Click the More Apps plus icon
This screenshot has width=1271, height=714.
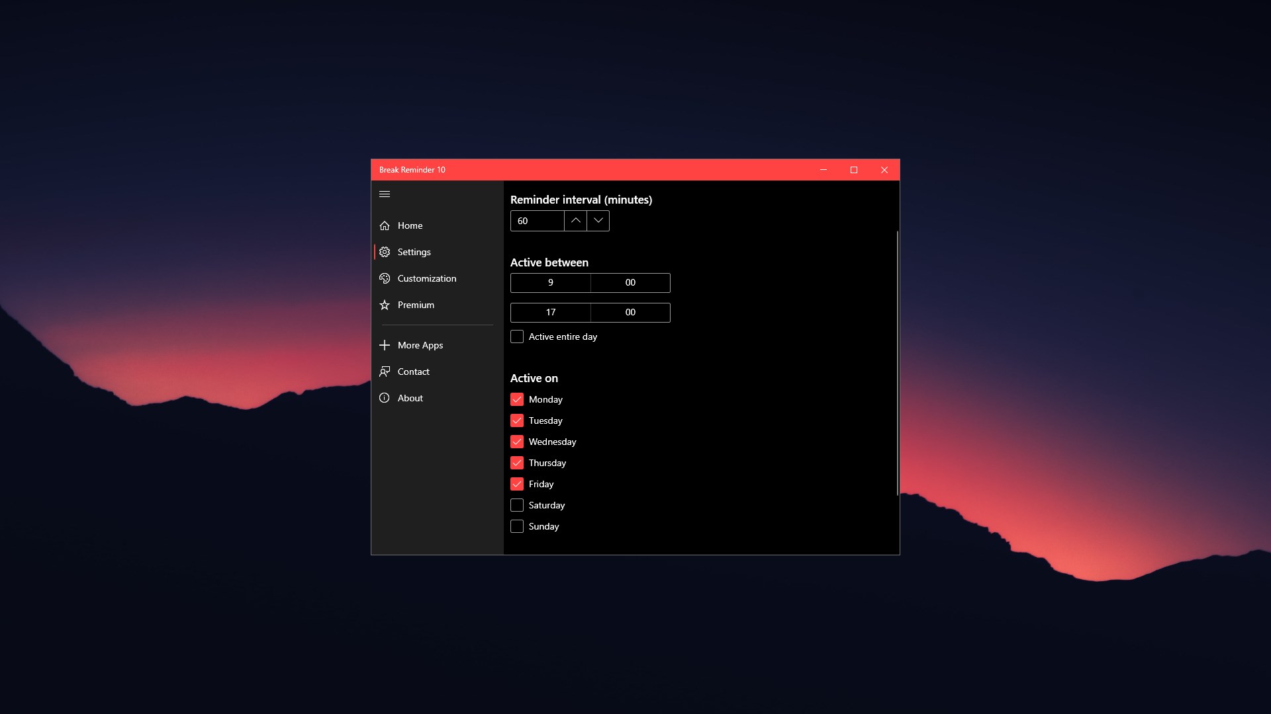385,345
